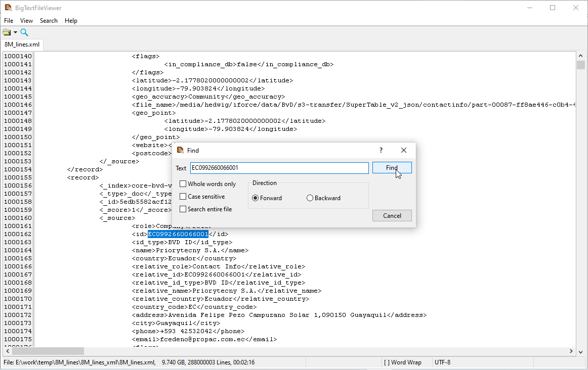Click the Guayaquil city line
Viewport: 588px width, 370px height.
coord(176,323)
